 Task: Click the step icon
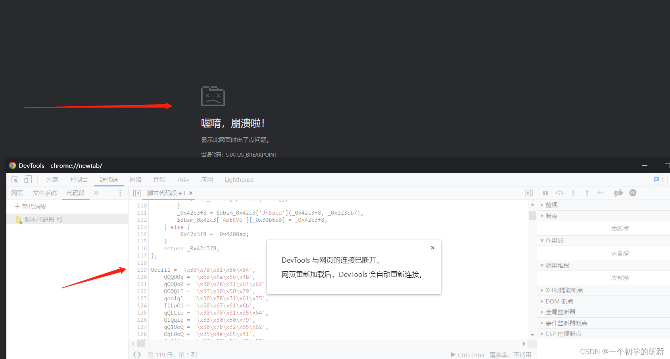pos(601,193)
